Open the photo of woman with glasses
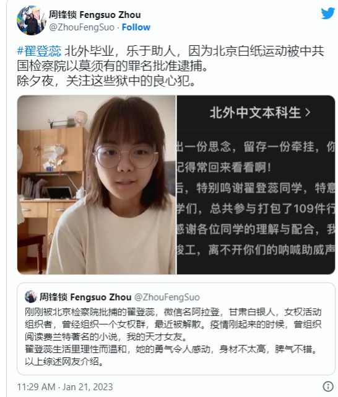 [x=97, y=185]
